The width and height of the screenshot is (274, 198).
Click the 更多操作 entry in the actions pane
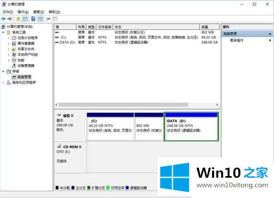(236, 40)
